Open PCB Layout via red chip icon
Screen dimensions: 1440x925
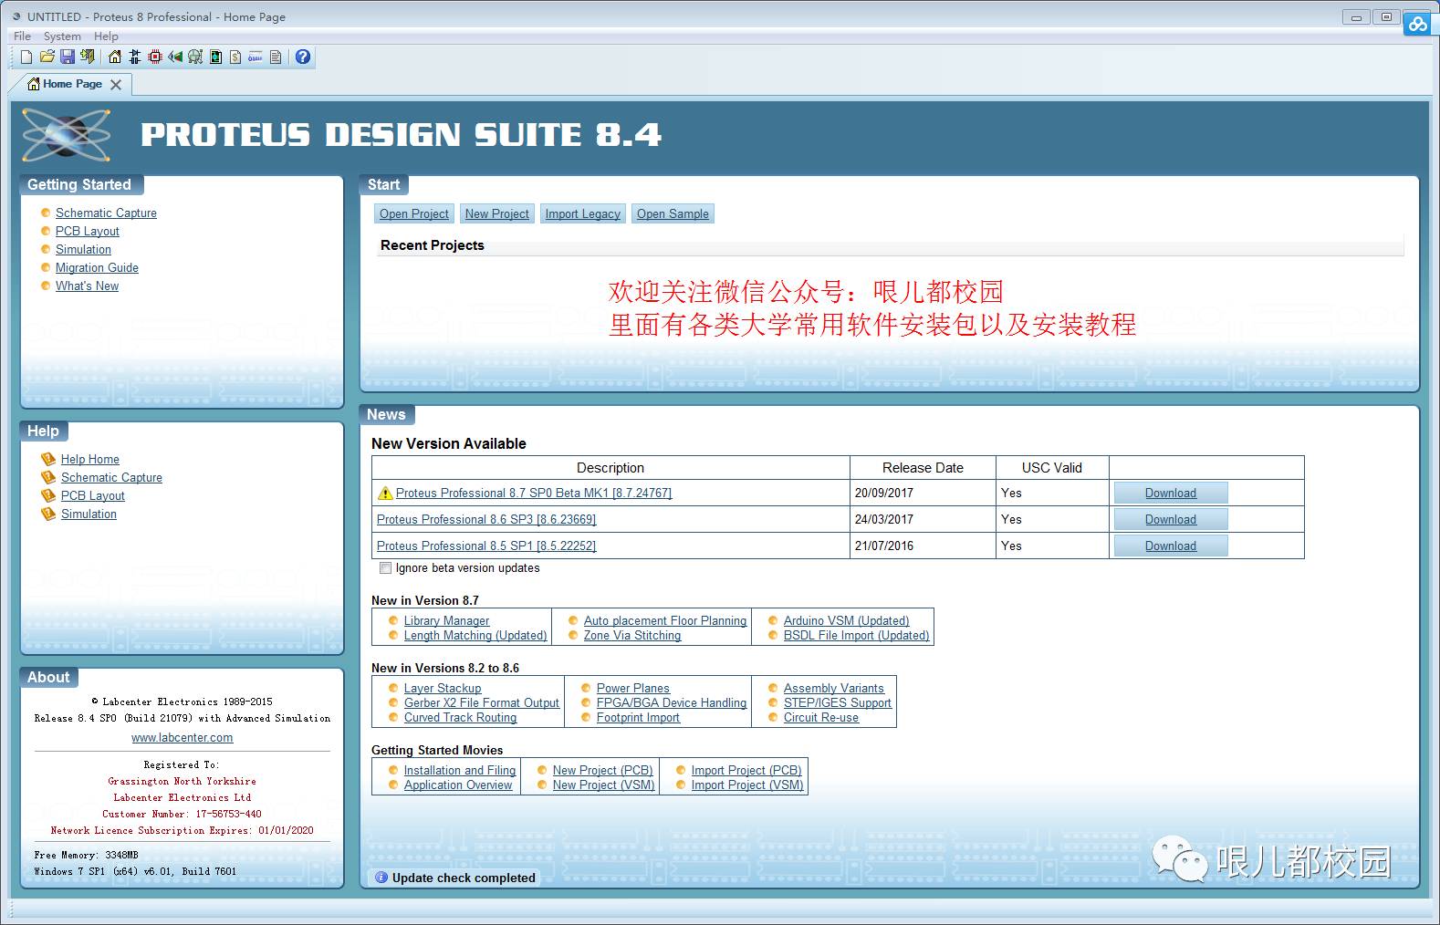click(155, 57)
